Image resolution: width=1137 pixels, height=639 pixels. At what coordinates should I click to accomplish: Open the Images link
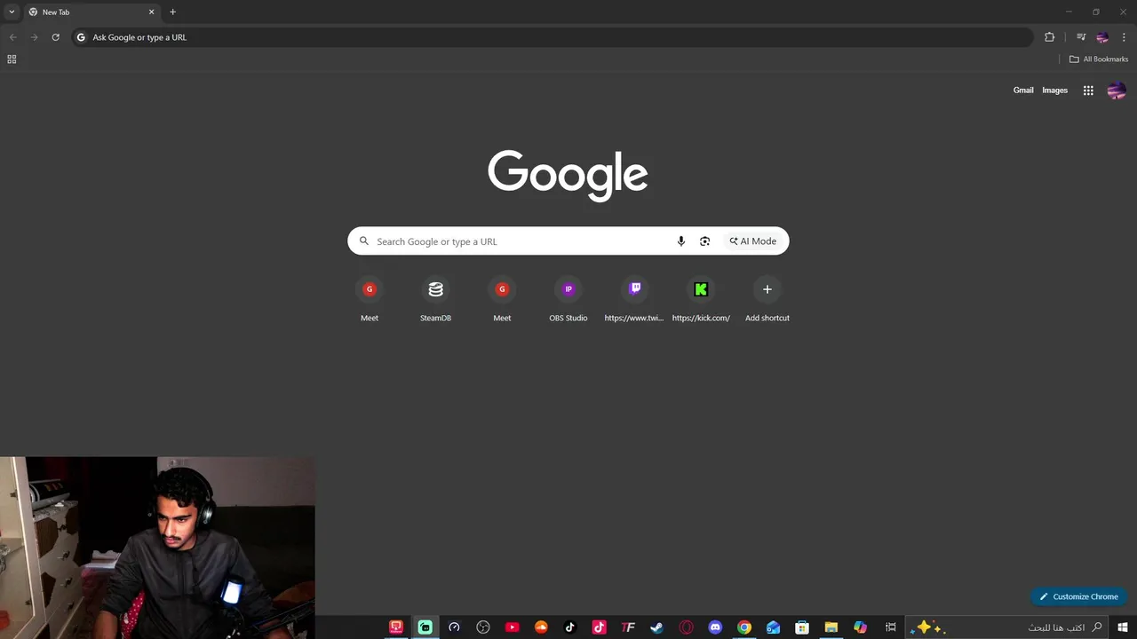tap(1054, 91)
